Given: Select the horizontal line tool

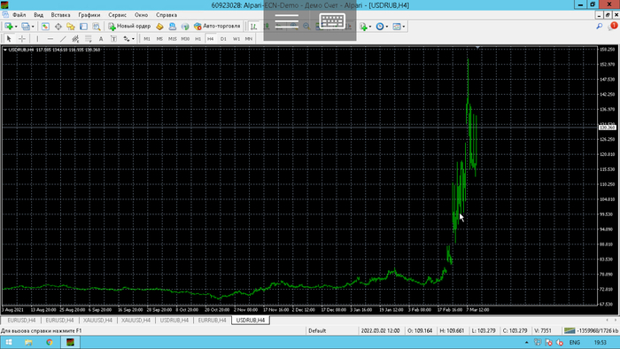Looking at the screenshot, I should [50, 39].
